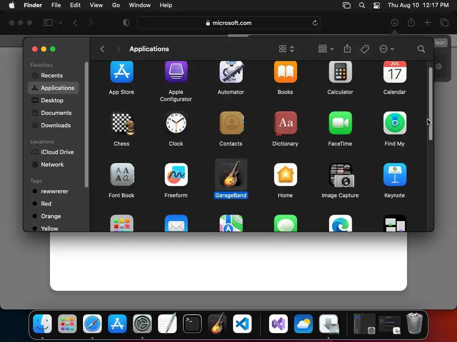Image resolution: width=457 pixels, height=342 pixels.
Task: Open the Trash in the Dock
Action: click(415, 323)
